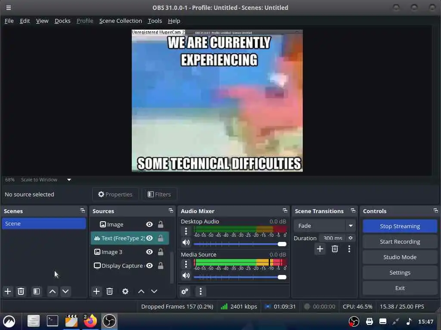Open scene filters icon in Scenes dock
The height and width of the screenshot is (330, 441).
click(37, 291)
